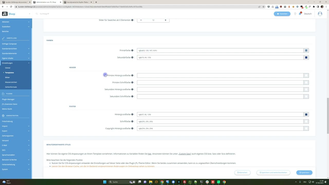Click the Copyright-Hintergrundfarbe value field
Viewport: 329px width, 185px height.
coord(220,128)
